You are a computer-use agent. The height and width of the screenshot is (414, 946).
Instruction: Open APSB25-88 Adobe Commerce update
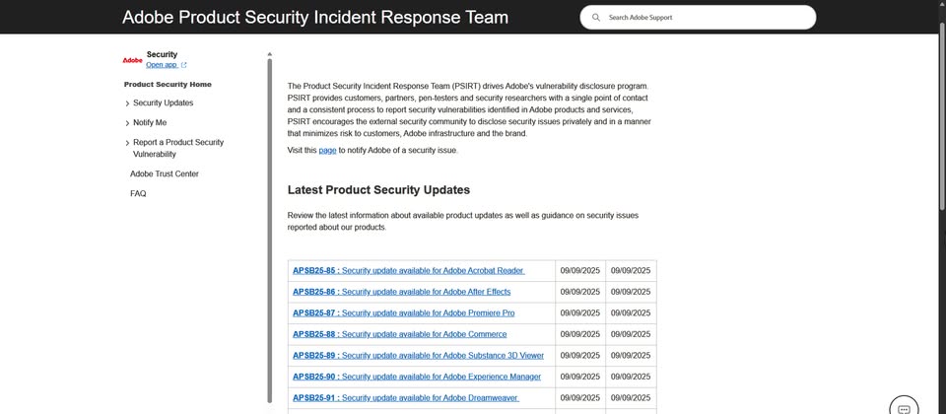pyautogui.click(x=398, y=334)
